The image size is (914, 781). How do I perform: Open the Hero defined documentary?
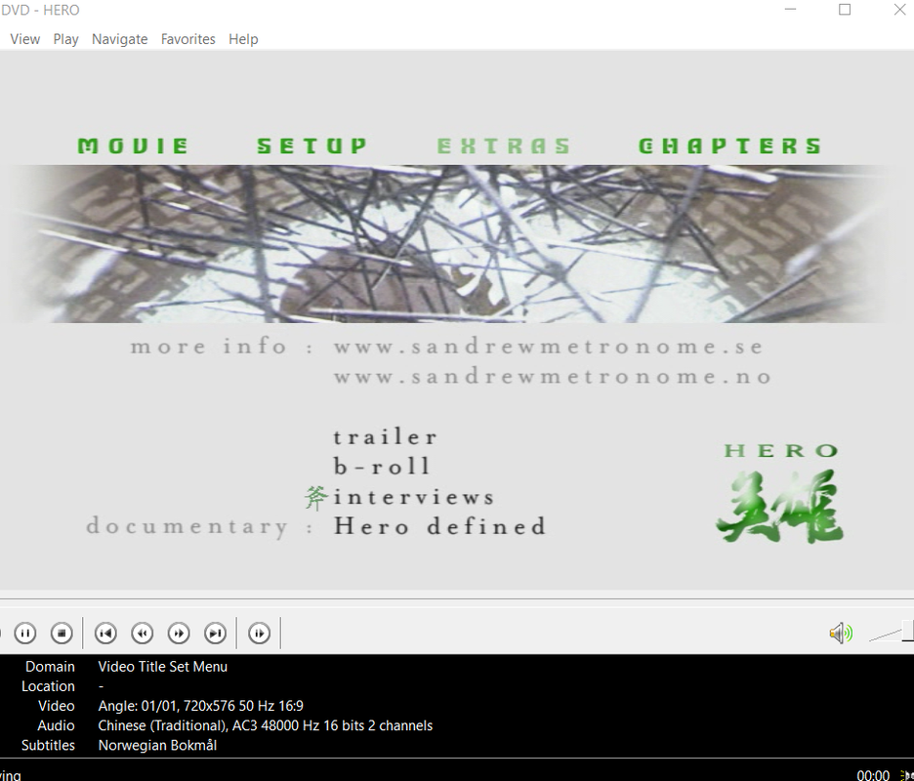point(440,526)
